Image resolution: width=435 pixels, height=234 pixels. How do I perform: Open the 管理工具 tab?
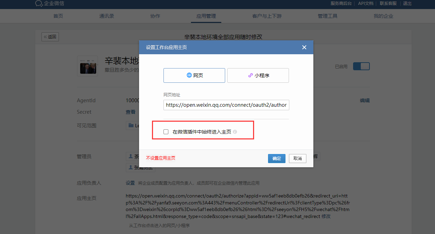328,16
